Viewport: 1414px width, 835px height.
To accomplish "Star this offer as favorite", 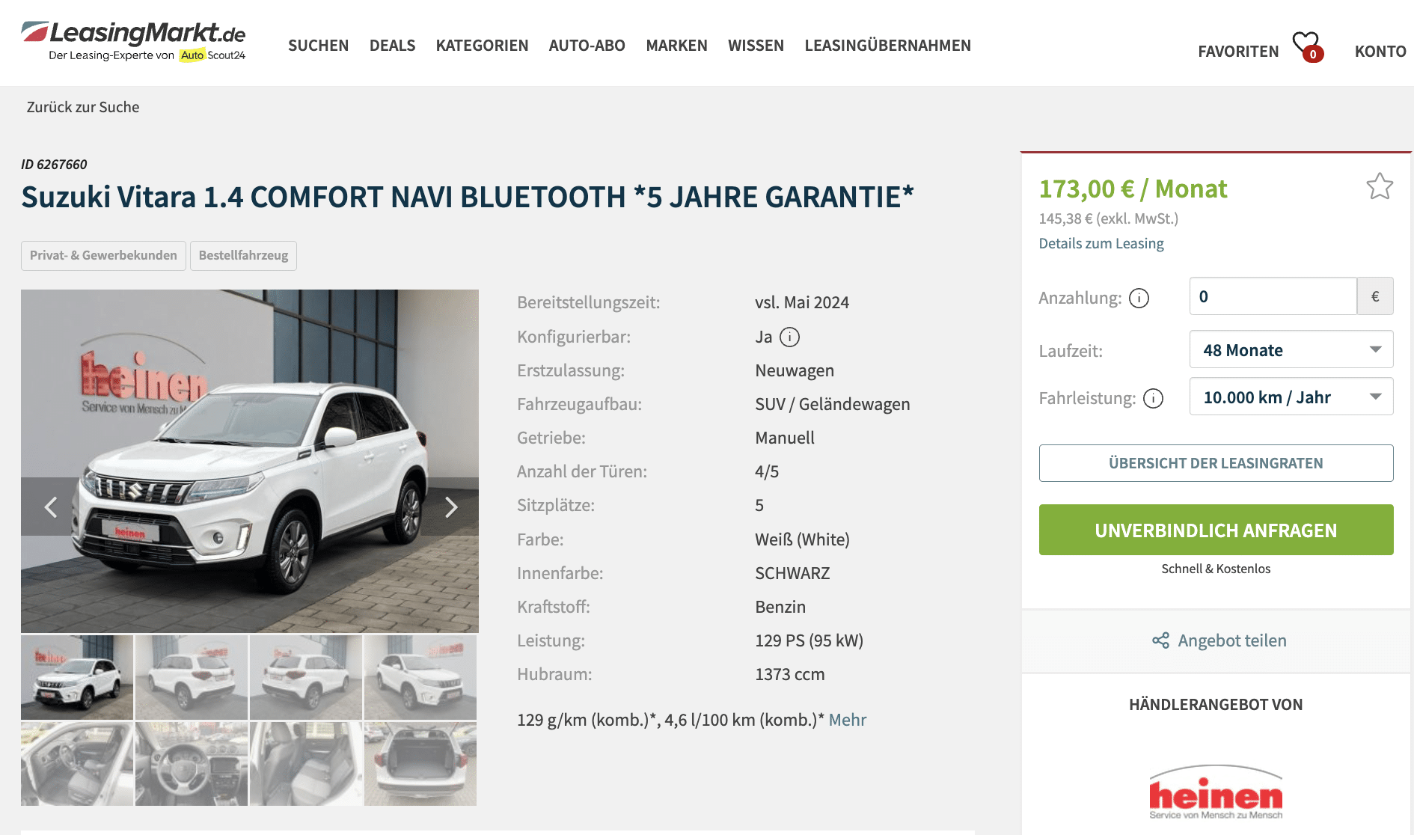I will (1380, 186).
